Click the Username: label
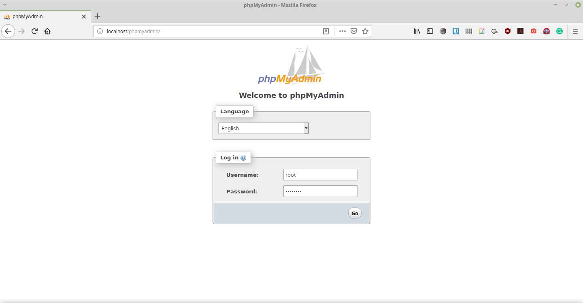 (243, 175)
